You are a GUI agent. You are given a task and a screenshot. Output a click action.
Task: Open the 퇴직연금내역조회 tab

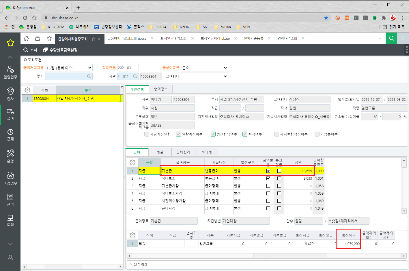[173, 38]
